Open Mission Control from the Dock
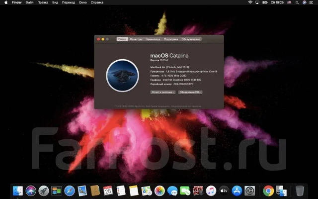 tap(57, 191)
